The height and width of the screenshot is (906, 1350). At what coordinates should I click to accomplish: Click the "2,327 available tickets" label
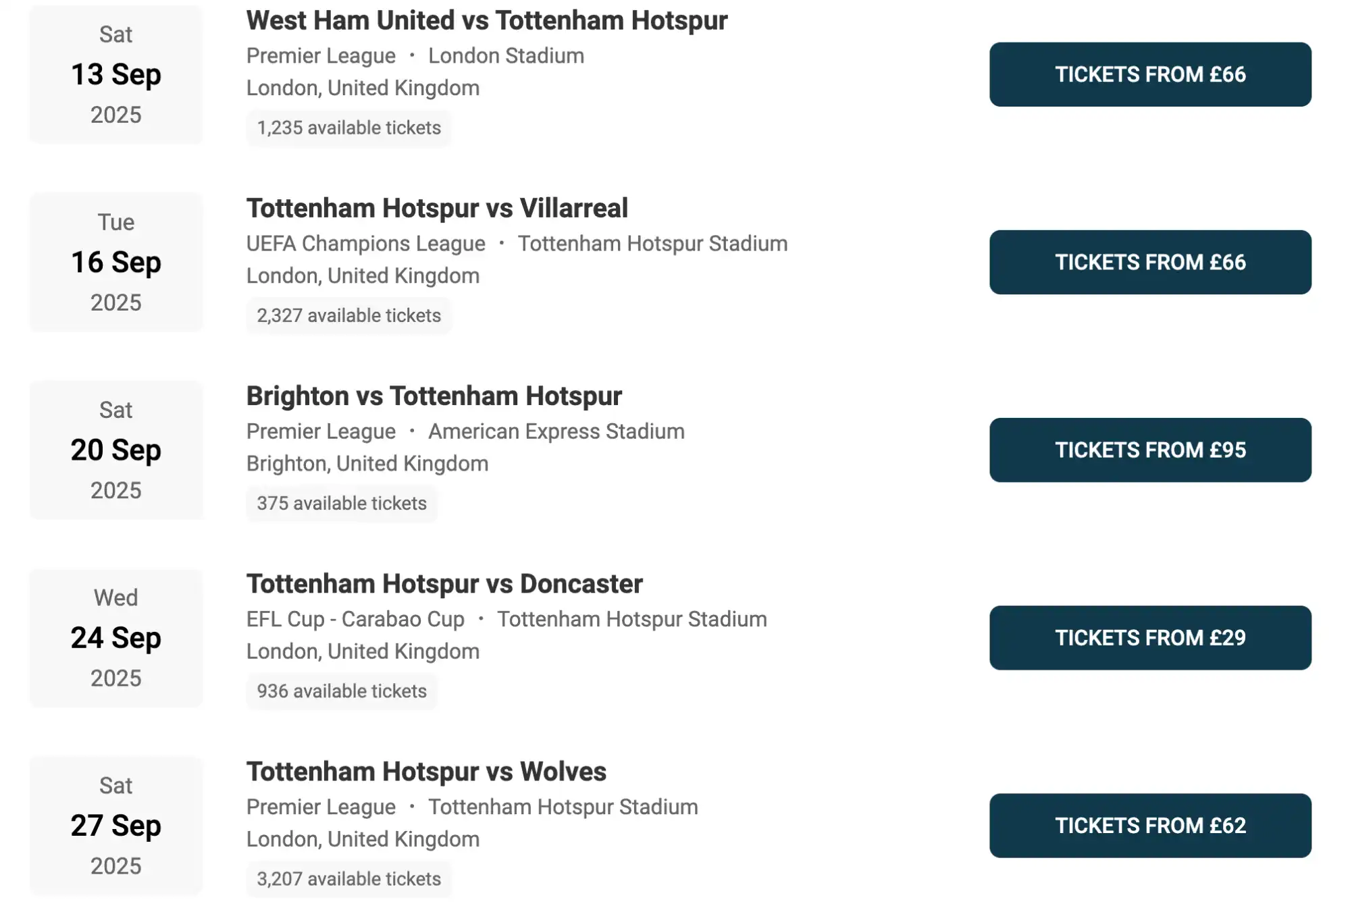click(x=348, y=315)
